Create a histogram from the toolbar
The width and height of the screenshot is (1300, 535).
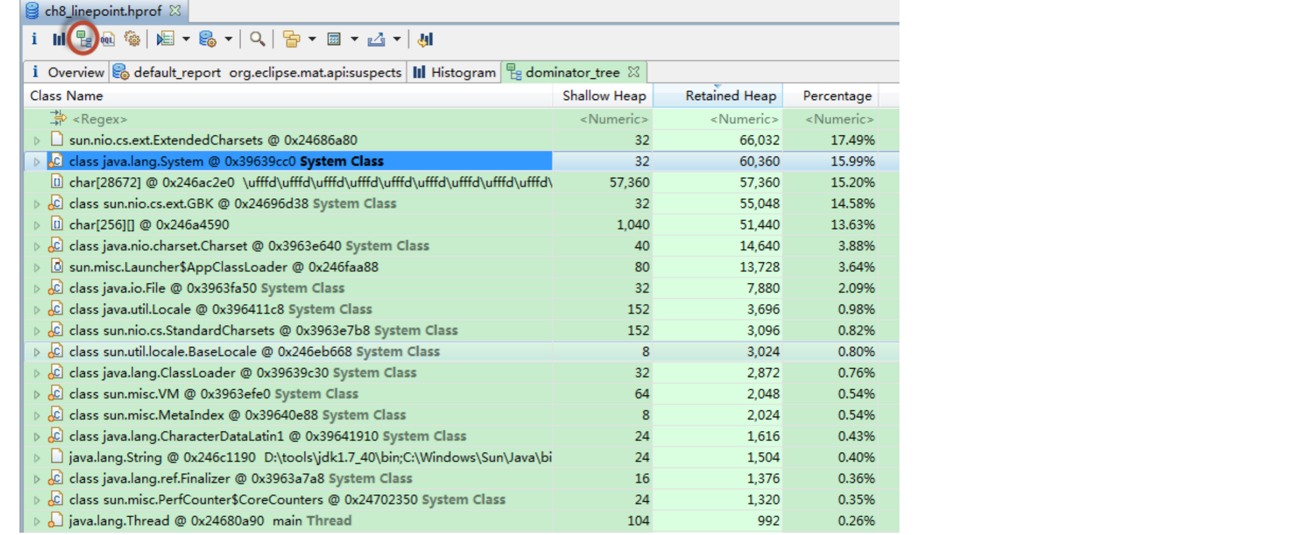pyautogui.click(x=58, y=39)
